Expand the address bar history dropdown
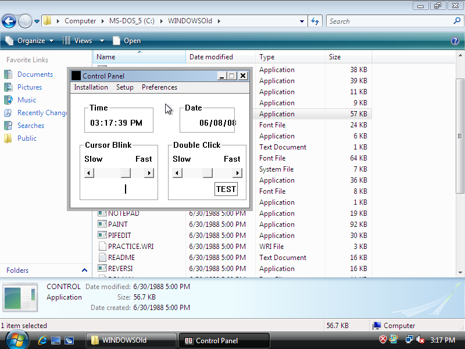This screenshot has width=465, height=349. pyautogui.click(x=302, y=22)
